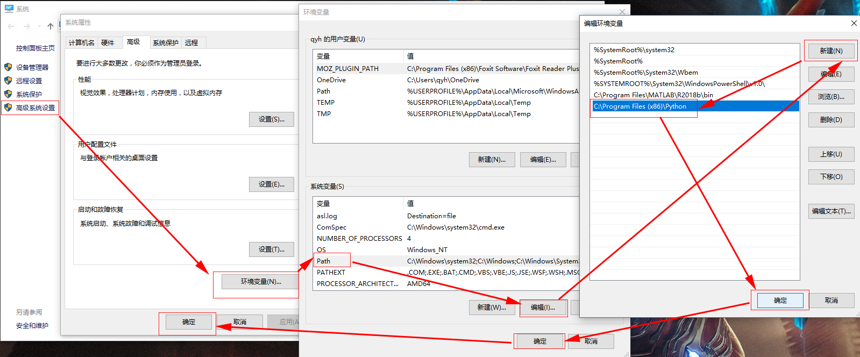Click user variables 编辑(E)... button
860x357 pixels.
coord(543,160)
